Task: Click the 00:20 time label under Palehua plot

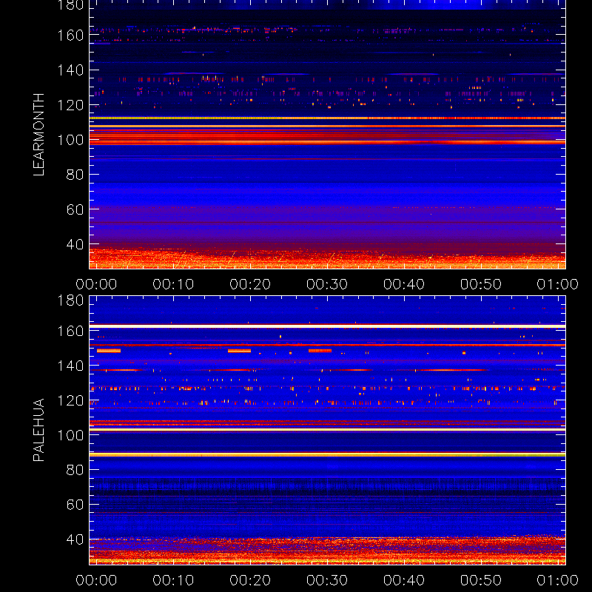Action: [x=250, y=580]
